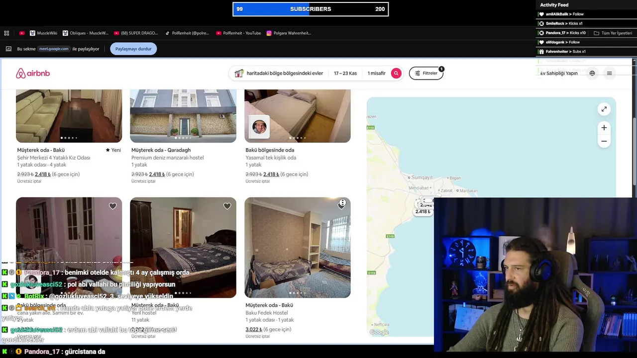The image size is (637, 358).
Task: Click the 2.418 ₺ map price marker
Action: (423, 211)
